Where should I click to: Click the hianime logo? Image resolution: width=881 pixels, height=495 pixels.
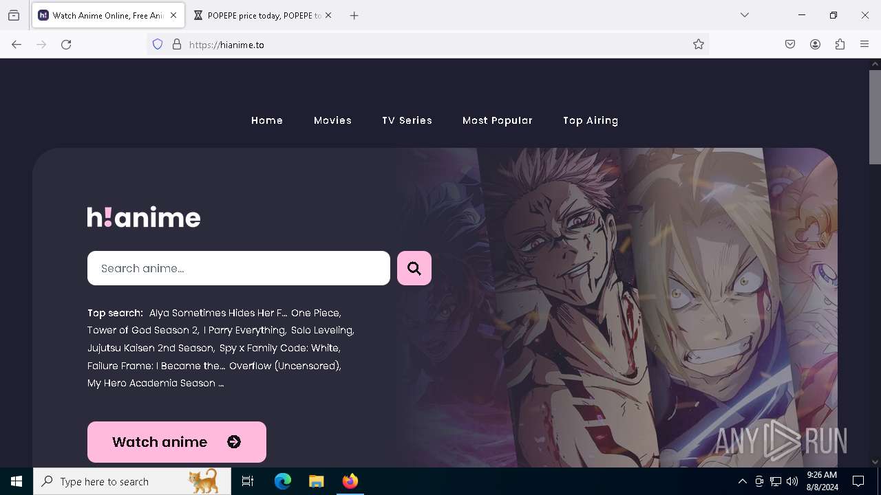(x=144, y=217)
